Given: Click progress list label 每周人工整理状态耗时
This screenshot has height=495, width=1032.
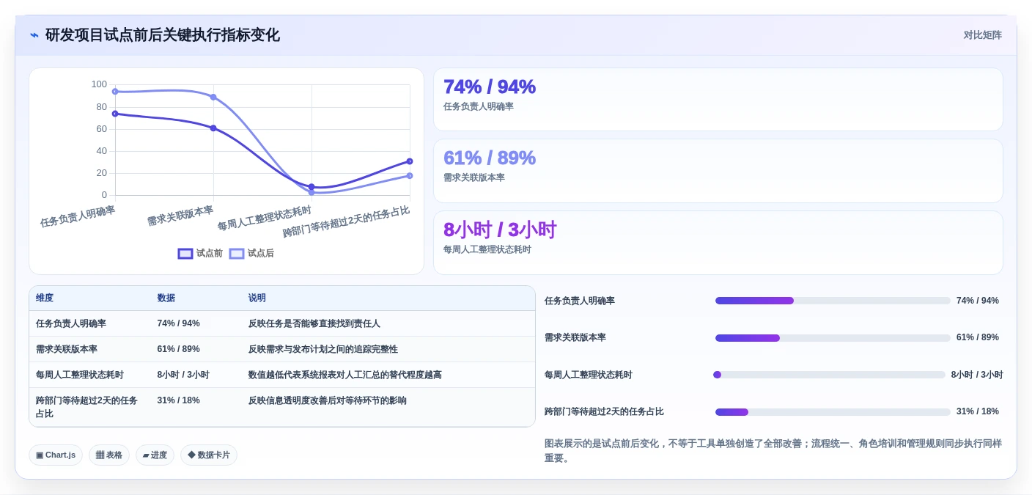Looking at the screenshot, I should coord(589,375).
